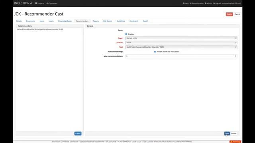
Task: Open the CAS Doctor tab
Action: tap(108, 21)
